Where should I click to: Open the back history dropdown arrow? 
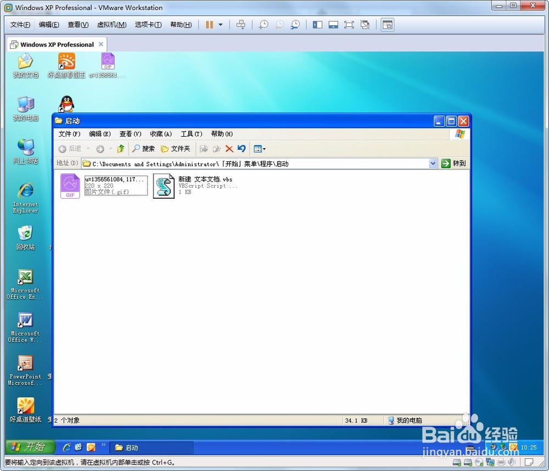point(88,149)
